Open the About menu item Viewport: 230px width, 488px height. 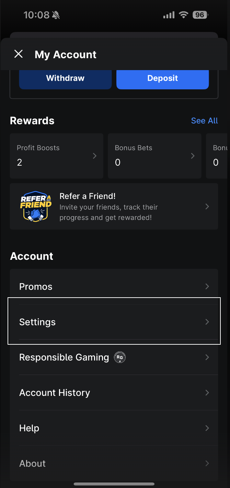(x=114, y=463)
